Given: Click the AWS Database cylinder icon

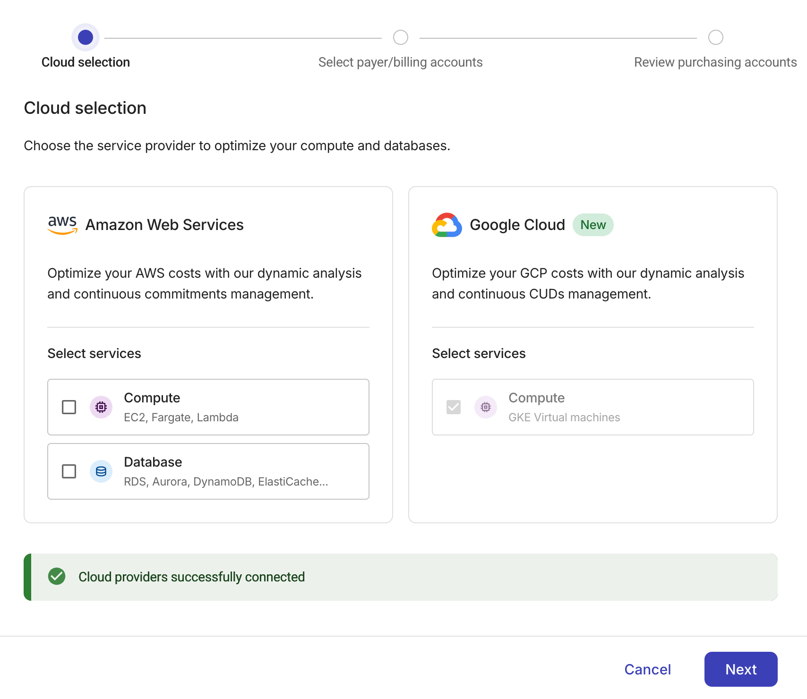Looking at the screenshot, I should (101, 471).
